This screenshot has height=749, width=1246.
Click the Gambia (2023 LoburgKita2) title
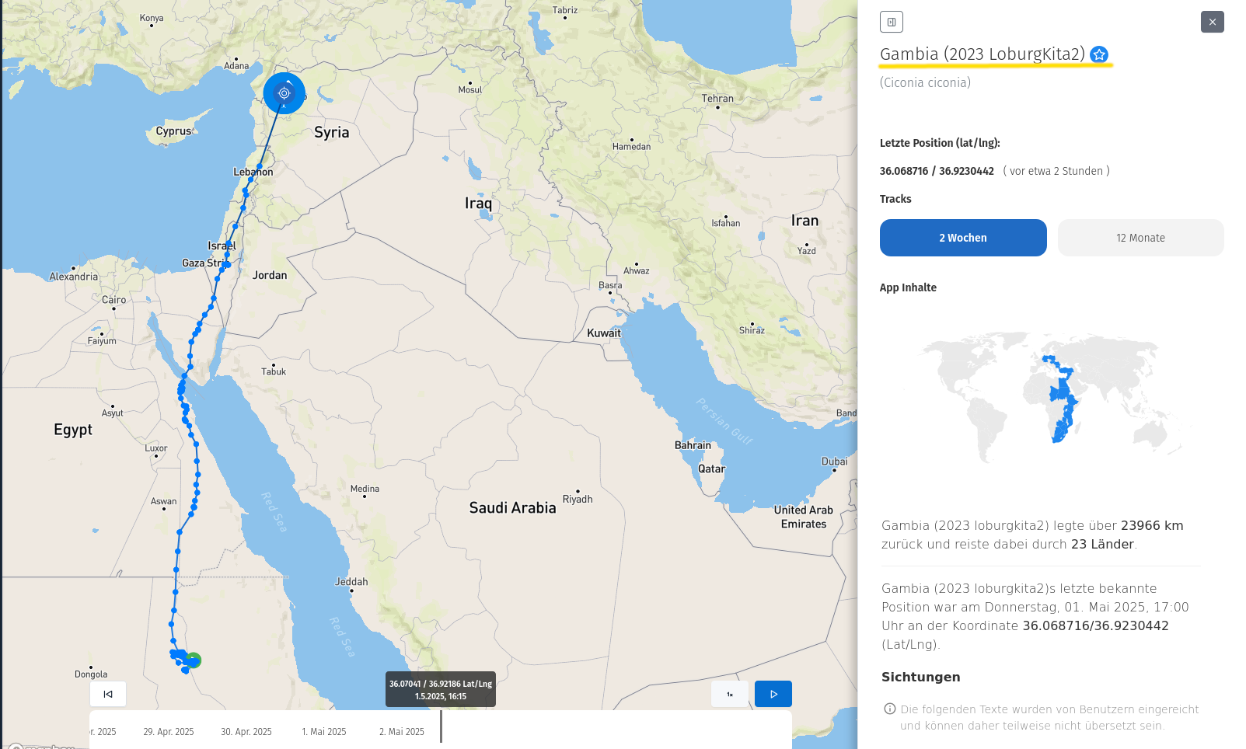coord(982,54)
